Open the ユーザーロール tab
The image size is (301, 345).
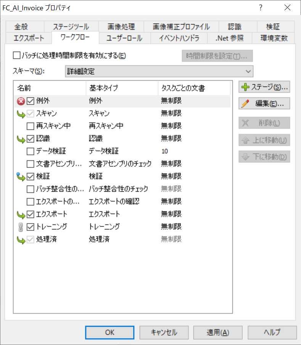tap(124, 38)
